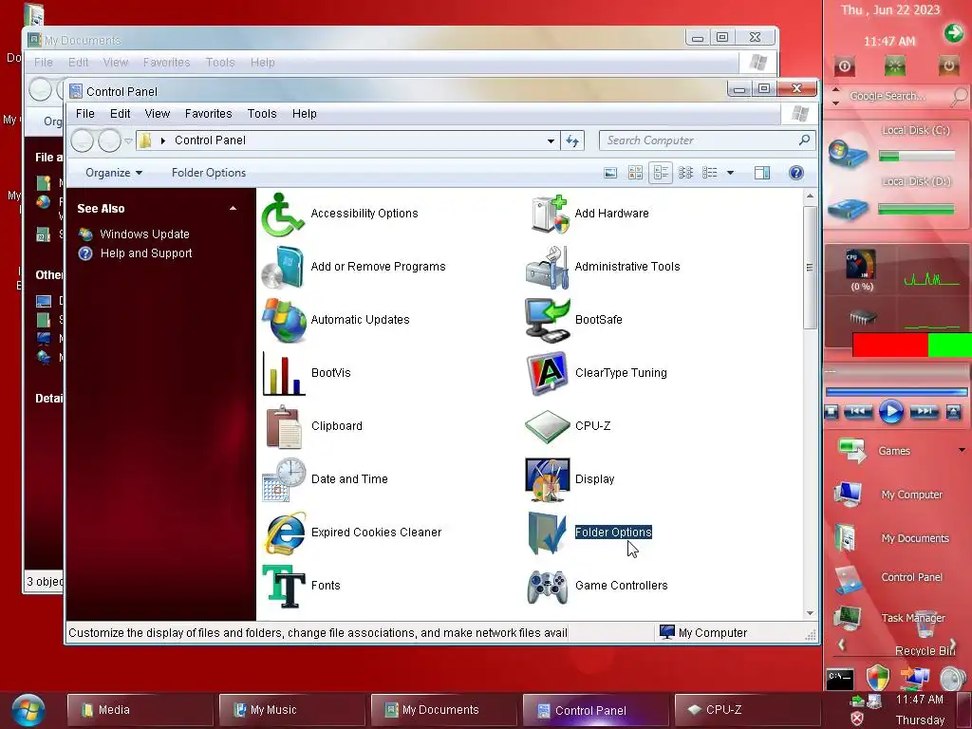Open the File menu in My Documents window
Viewport: 972px width, 729px height.
[44, 63]
